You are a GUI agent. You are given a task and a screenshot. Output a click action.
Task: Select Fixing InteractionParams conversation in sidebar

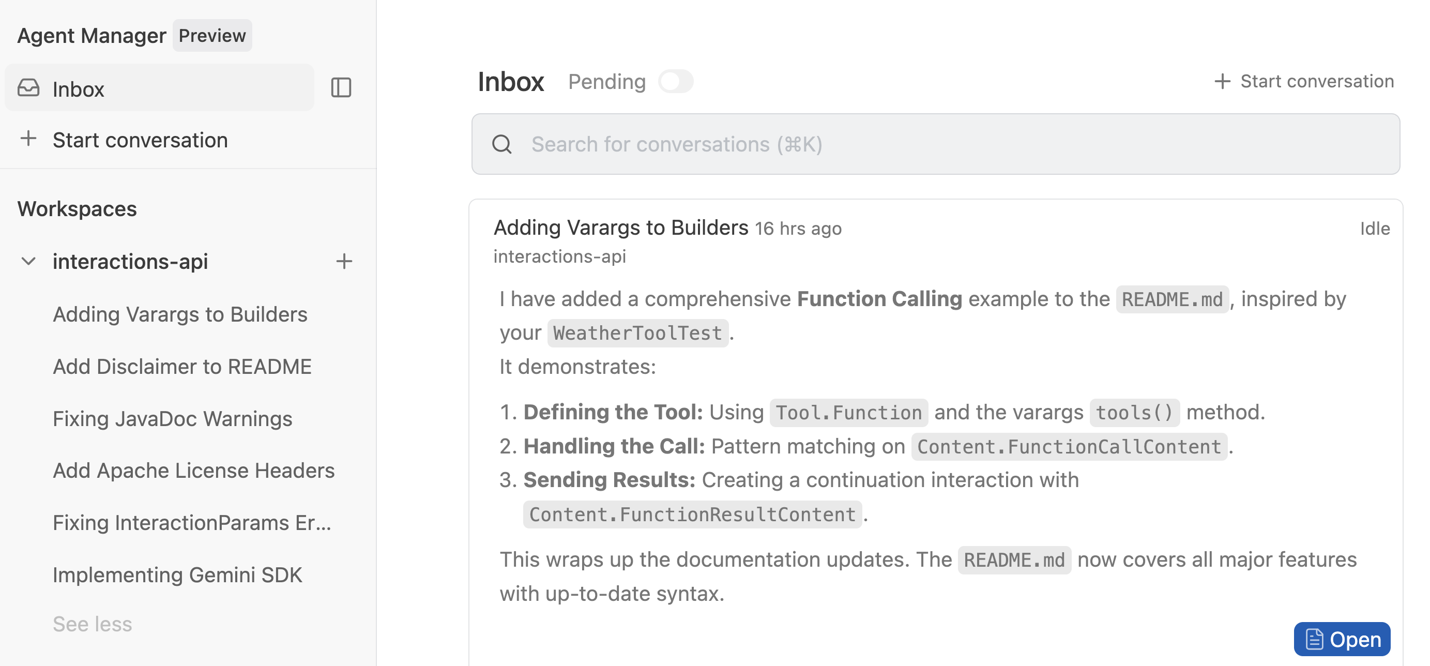191,523
